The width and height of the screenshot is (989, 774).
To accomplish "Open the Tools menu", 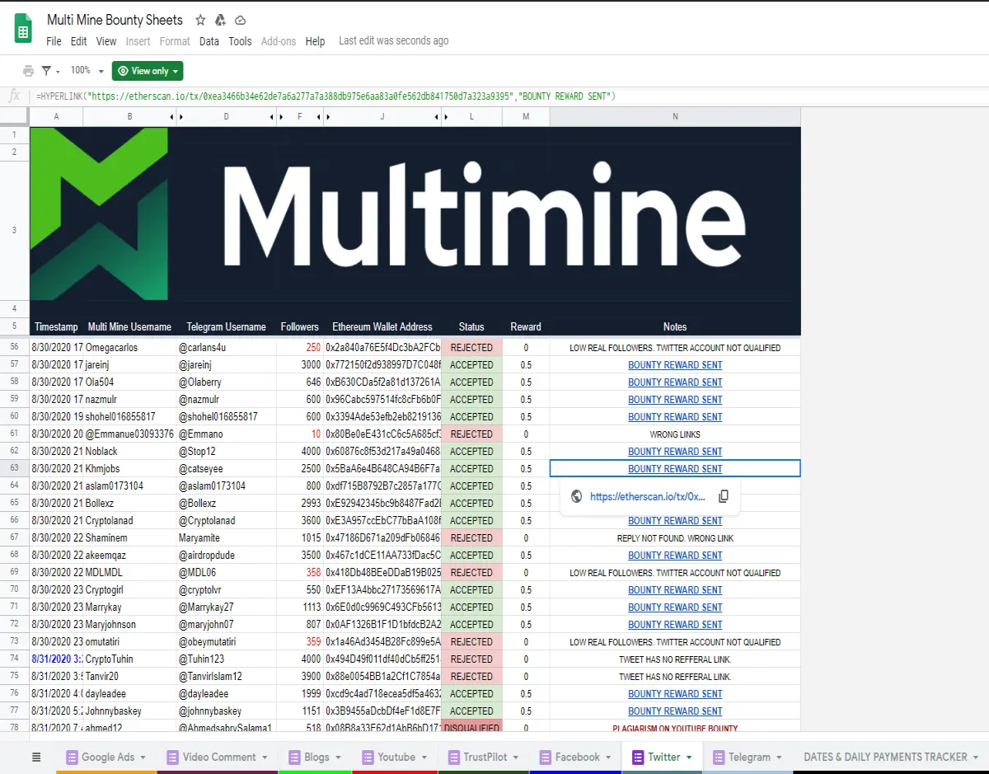I will (241, 41).
